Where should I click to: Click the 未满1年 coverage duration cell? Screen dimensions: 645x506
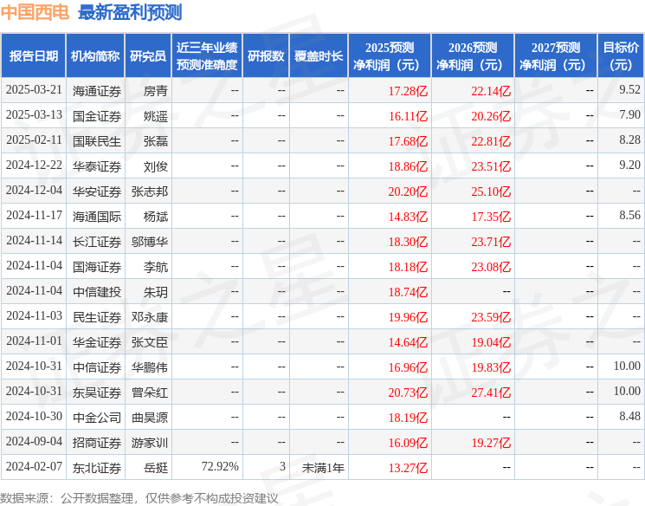tap(323, 468)
